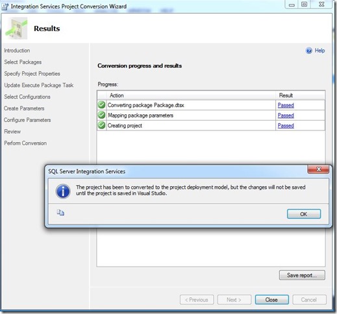The width and height of the screenshot is (337, 314).
Task: Click the Action column header
Action: [191, 95]
